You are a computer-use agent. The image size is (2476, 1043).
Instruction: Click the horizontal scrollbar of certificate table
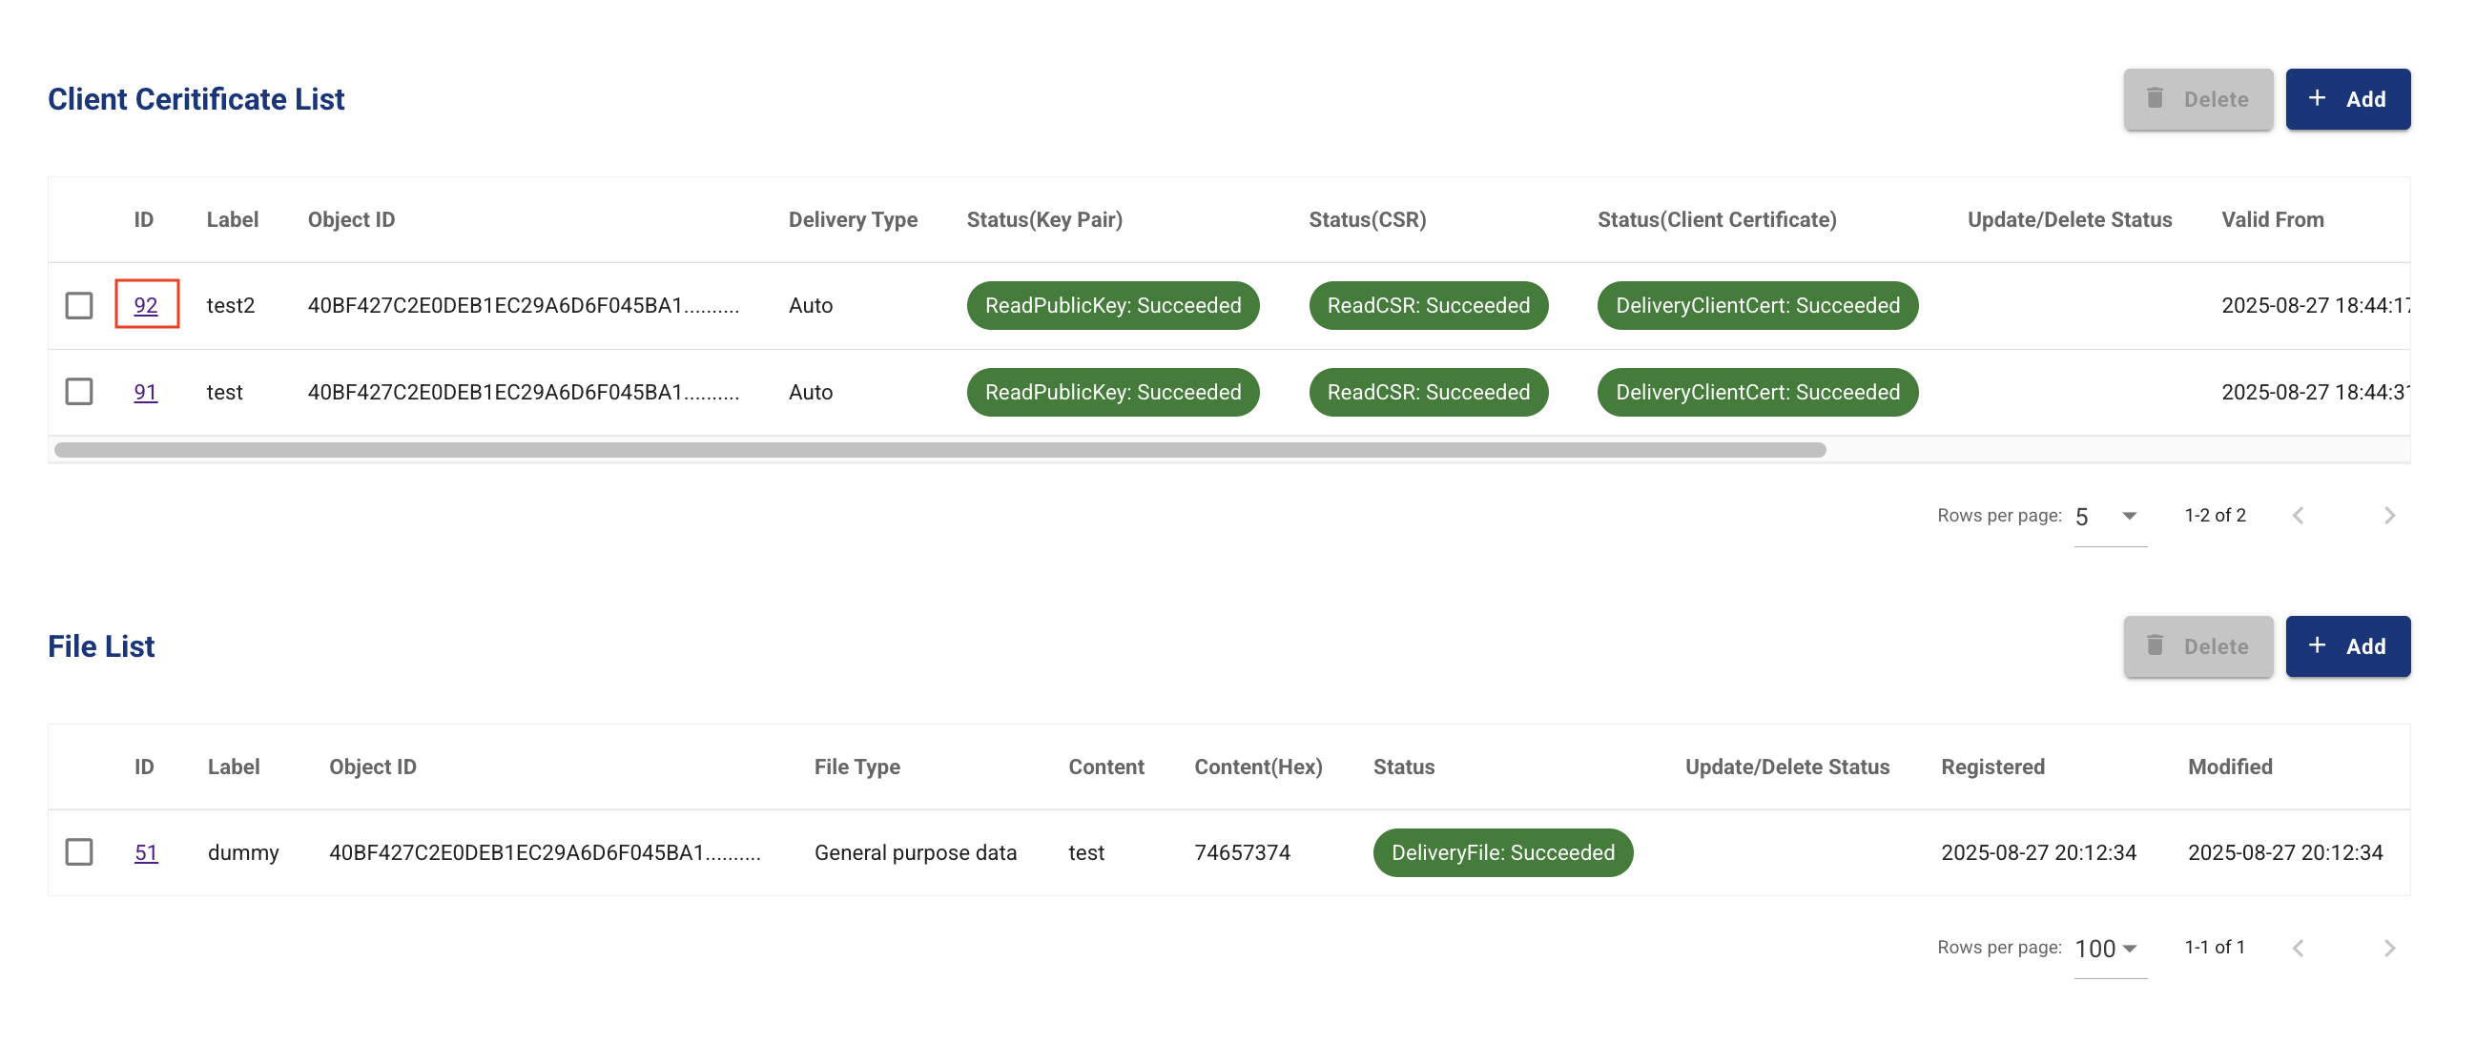[939, 449]
